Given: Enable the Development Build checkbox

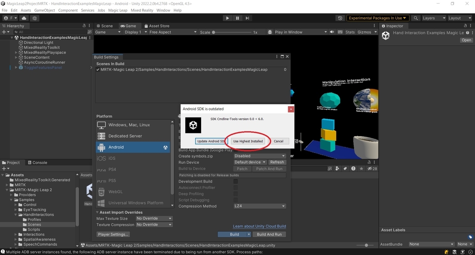Looking at the screenshot, I should click(236, 181).
